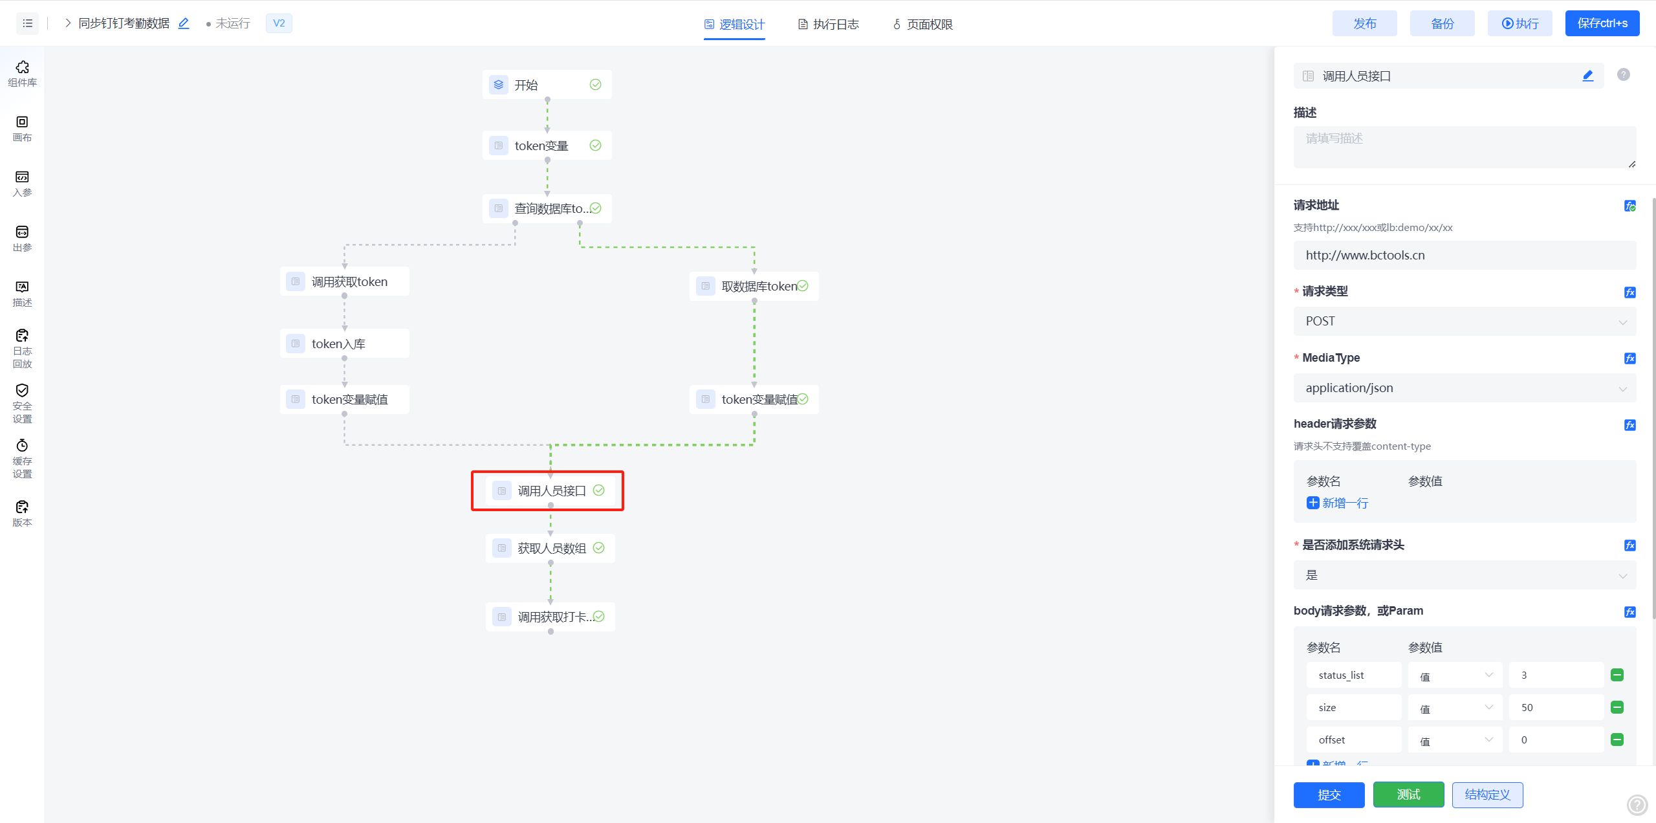Click the edit pencil beside 同步钉钉考勤数据

[184, 23]
